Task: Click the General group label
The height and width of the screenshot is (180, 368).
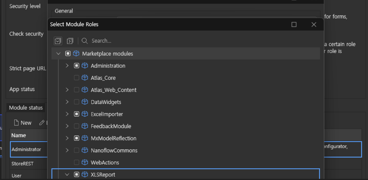Action: [64, 11]
